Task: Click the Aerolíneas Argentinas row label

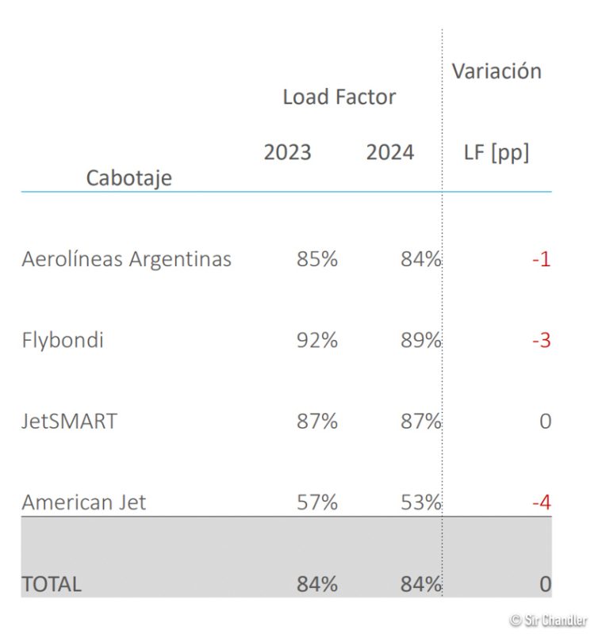Action: tap(127, 259)
